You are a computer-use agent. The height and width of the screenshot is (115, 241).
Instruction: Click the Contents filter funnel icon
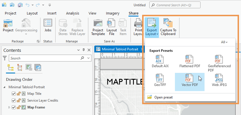(5, 58)
